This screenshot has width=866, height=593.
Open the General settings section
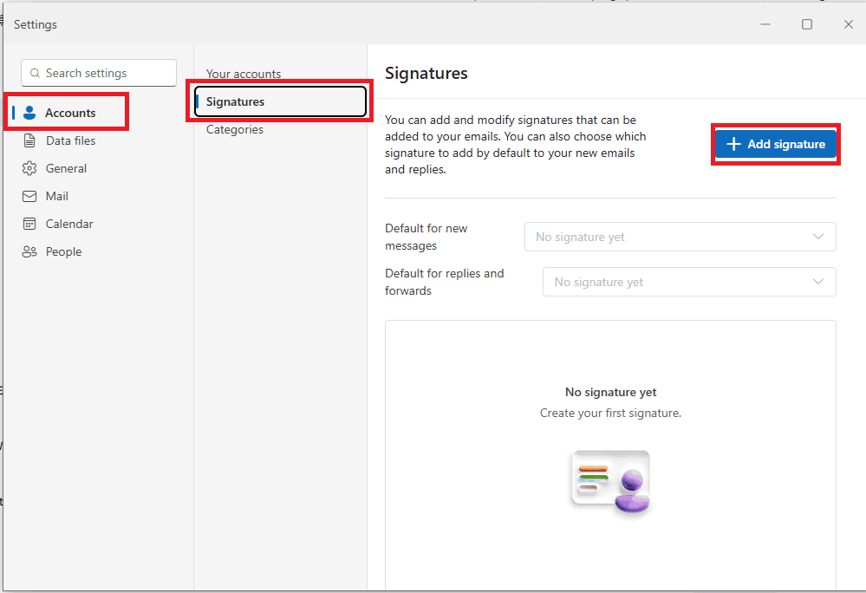point(66,168)
